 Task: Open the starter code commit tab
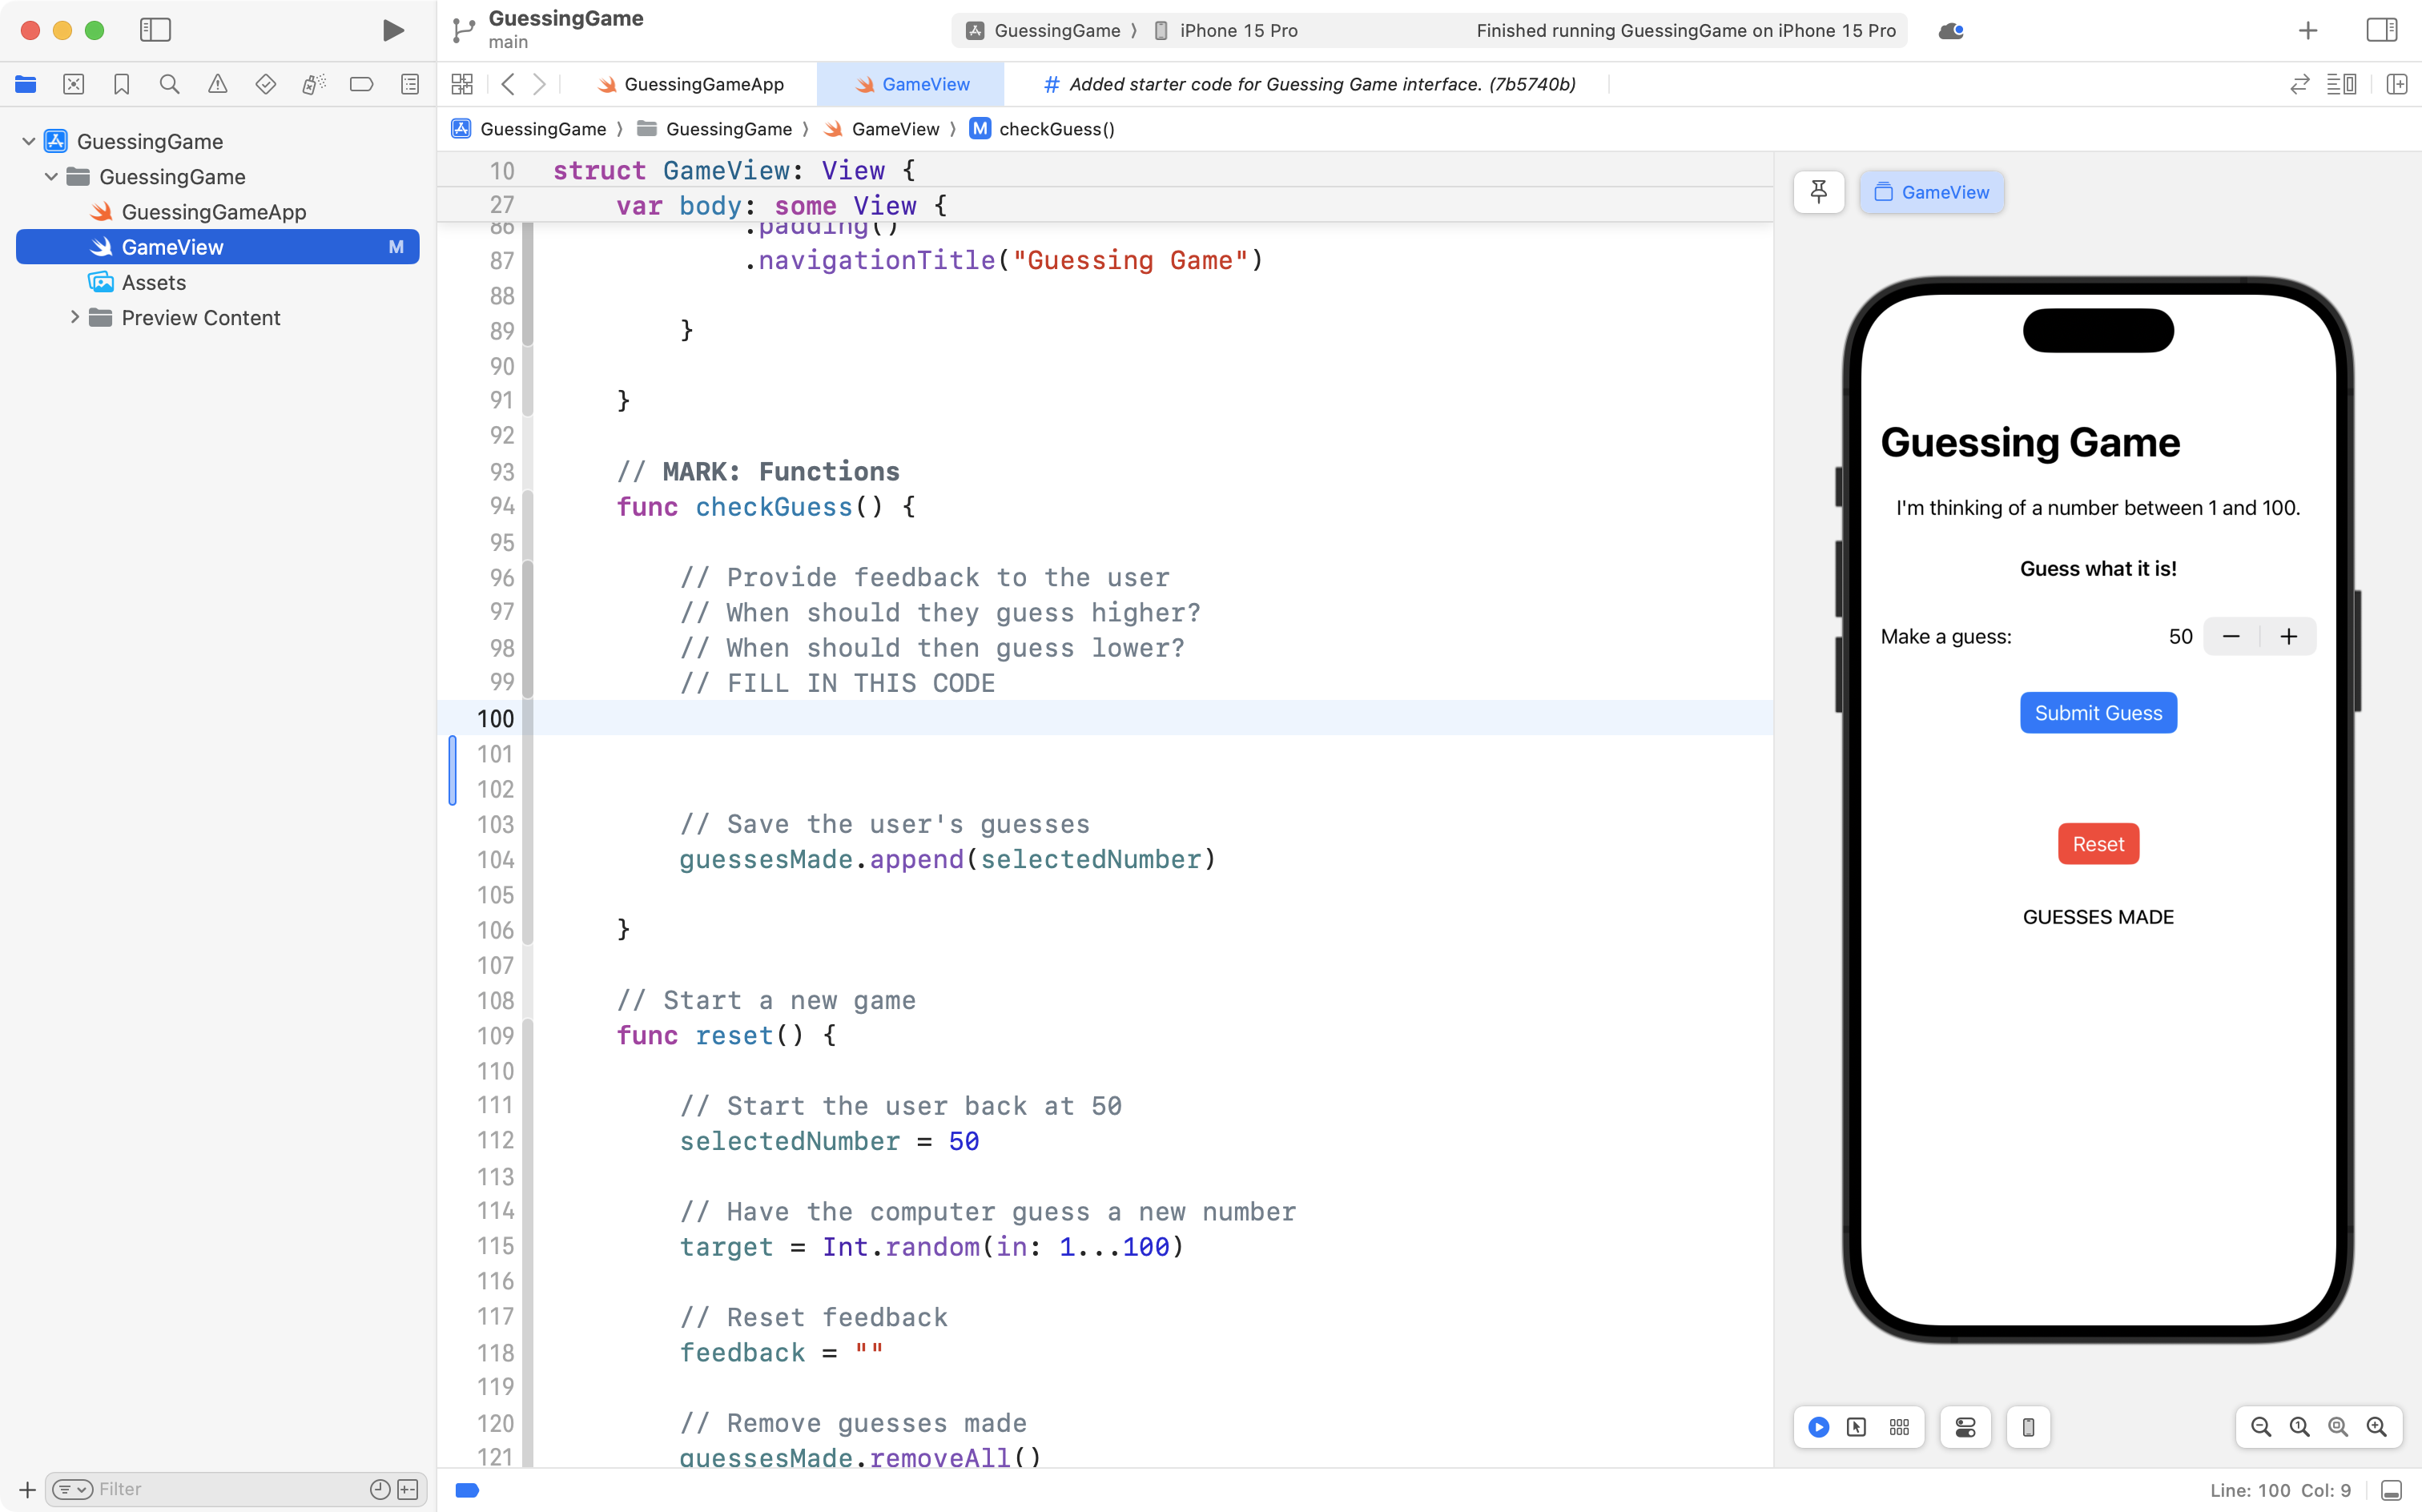pos(1309,84)
